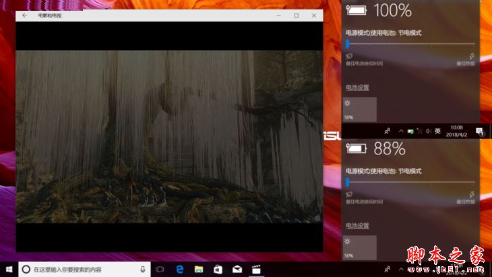
Task: Toggle the 50% brightness tile in 100% panel
Action: pyautogui.click(x=360, y=109)
